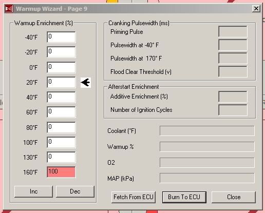Select the -20°F warmup enrichment field

(x=61, y=52)
